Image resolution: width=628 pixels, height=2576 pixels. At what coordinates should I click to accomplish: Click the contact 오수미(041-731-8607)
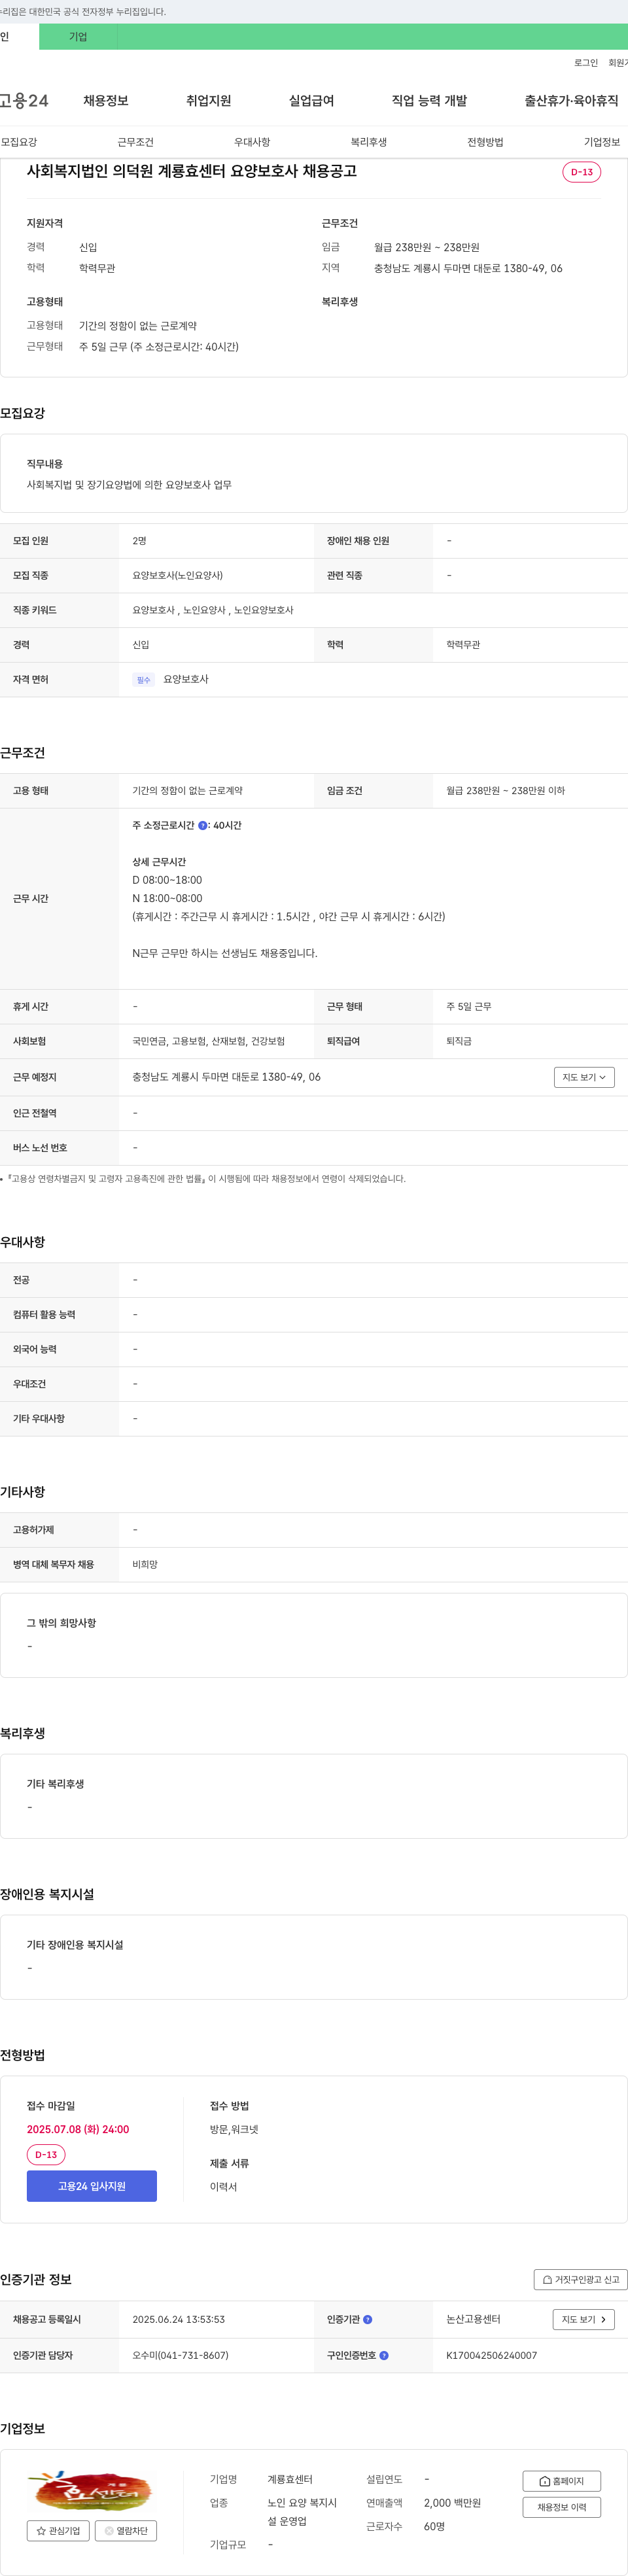[180, 2355]
